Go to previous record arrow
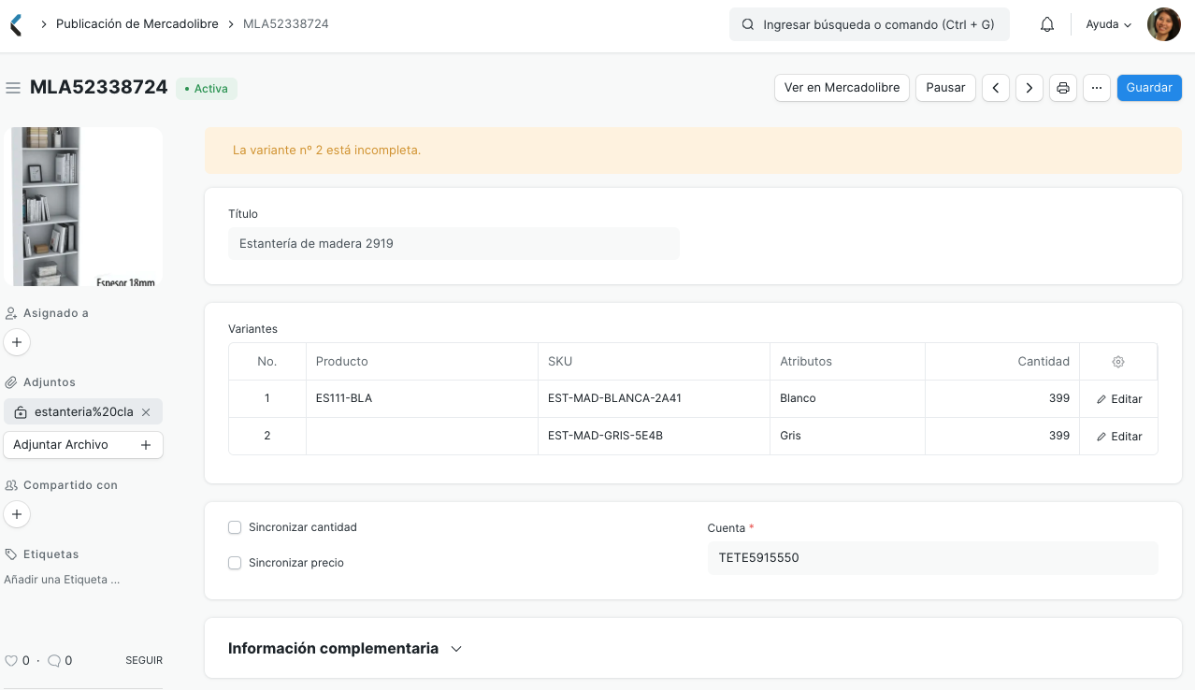This screenshot has width=1195, height=690. (x=996, y=88)
